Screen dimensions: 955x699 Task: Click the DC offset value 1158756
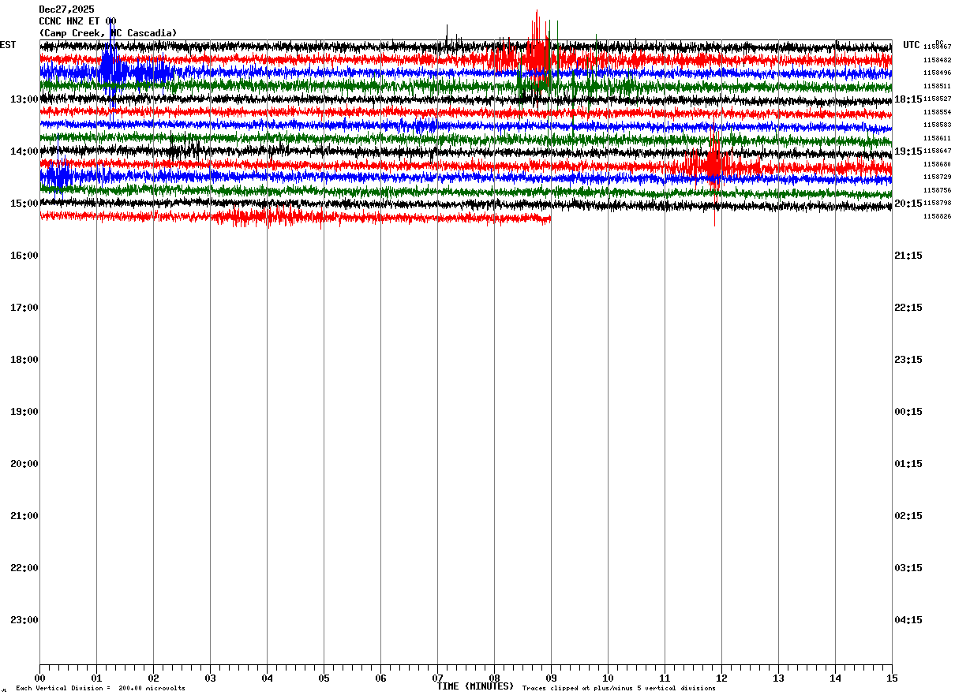pos(938,190)
